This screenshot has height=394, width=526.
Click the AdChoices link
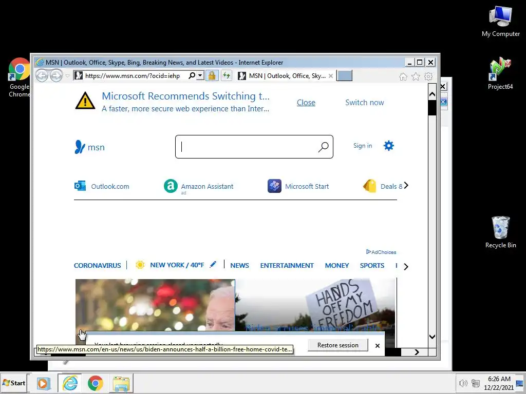381,252
